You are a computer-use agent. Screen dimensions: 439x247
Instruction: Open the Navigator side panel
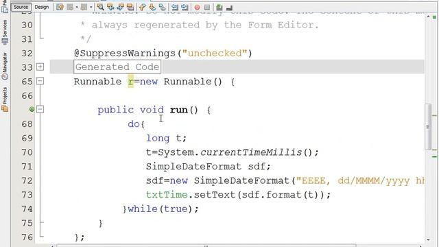pyautogui.click(x=5, y=67)
